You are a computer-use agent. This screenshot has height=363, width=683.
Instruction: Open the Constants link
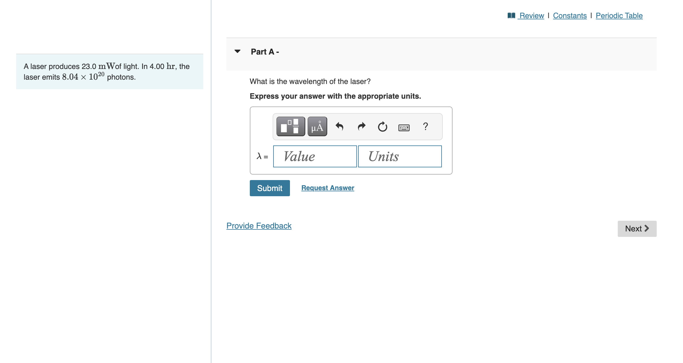(570, 16)
